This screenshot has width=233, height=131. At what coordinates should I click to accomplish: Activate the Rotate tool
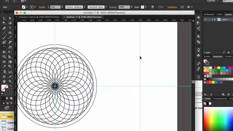(4, 47)
